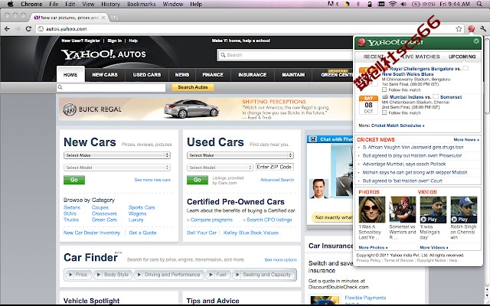Click Sign In link in header
The image size is (490, 306).
(x=114, y=41)
